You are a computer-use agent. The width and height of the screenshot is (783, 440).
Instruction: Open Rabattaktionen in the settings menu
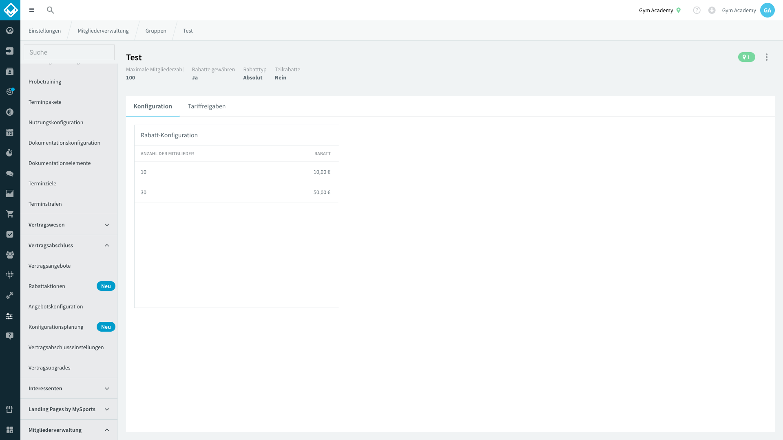(69, 286)
